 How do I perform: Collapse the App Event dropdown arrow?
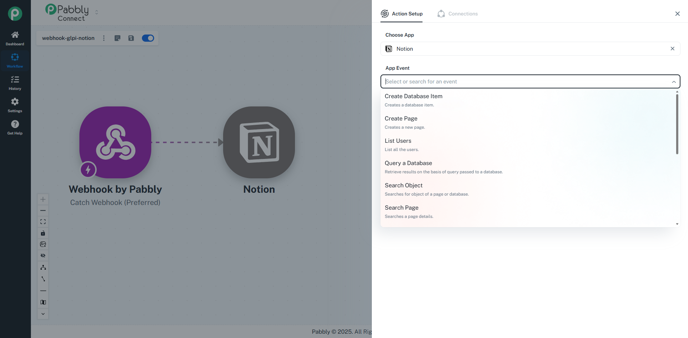click(x=674, y=82)
